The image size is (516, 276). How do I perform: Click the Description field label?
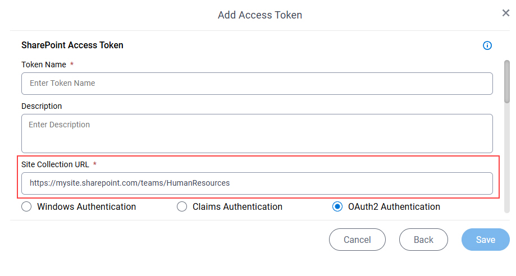(42, 106)
